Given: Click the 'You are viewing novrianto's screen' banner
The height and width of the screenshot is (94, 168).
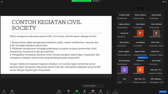Looking at the screenshot, I should (x=81, y=1).
